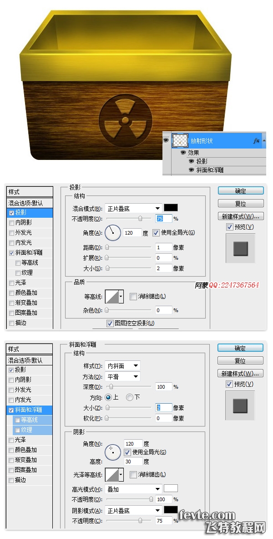Select the 下 direction radio button

point(130,397)
